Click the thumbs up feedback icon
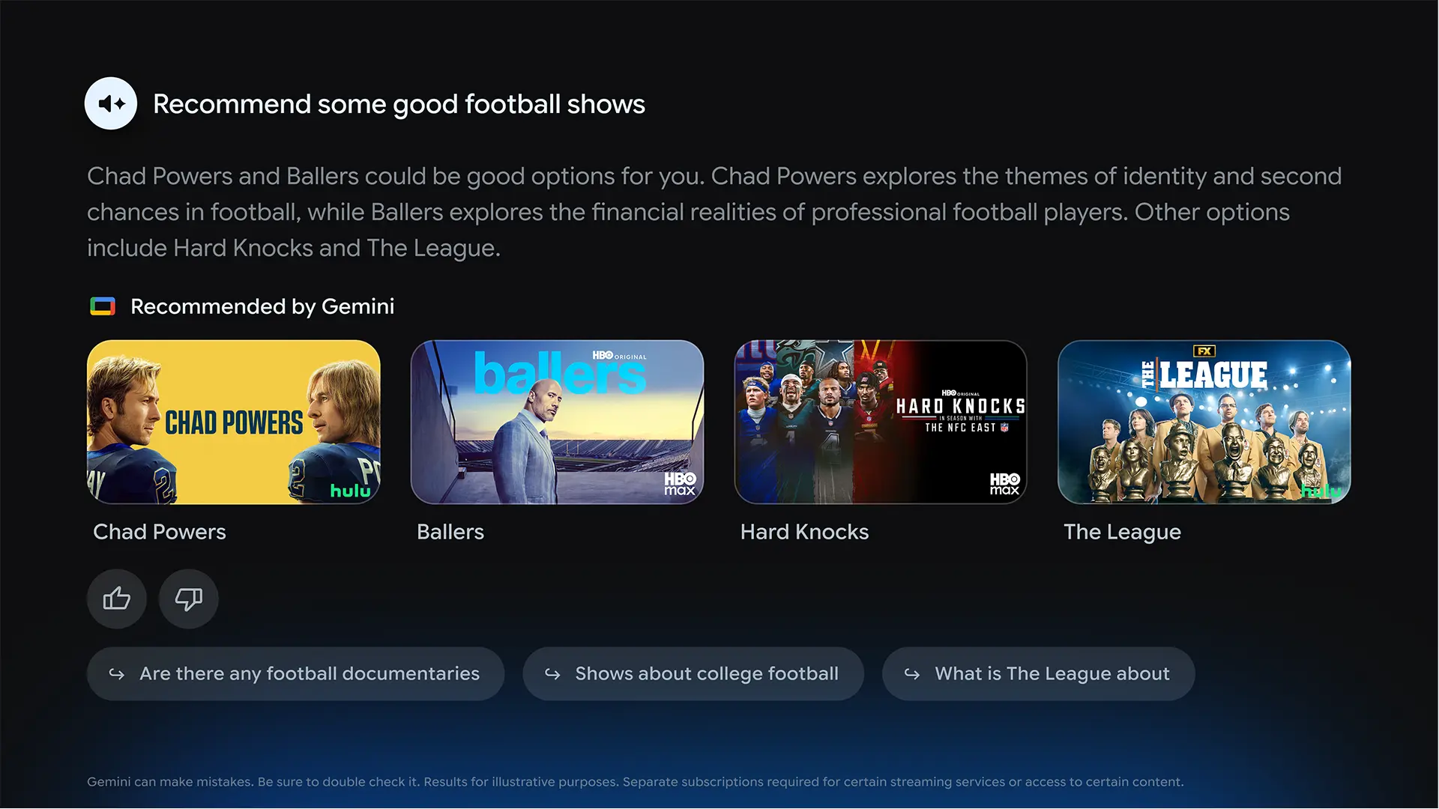Screen dimensions: 1439x809 pyautogui.click(x=117, y=599)
